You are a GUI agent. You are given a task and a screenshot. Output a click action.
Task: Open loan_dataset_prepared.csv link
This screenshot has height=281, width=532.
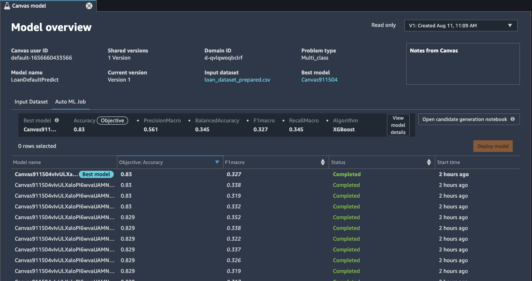coord(237,80)
